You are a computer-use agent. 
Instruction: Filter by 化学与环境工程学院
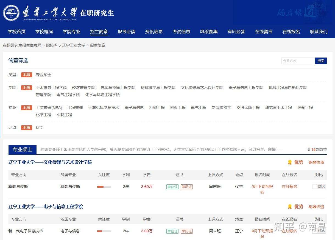(x=103, y=95)
